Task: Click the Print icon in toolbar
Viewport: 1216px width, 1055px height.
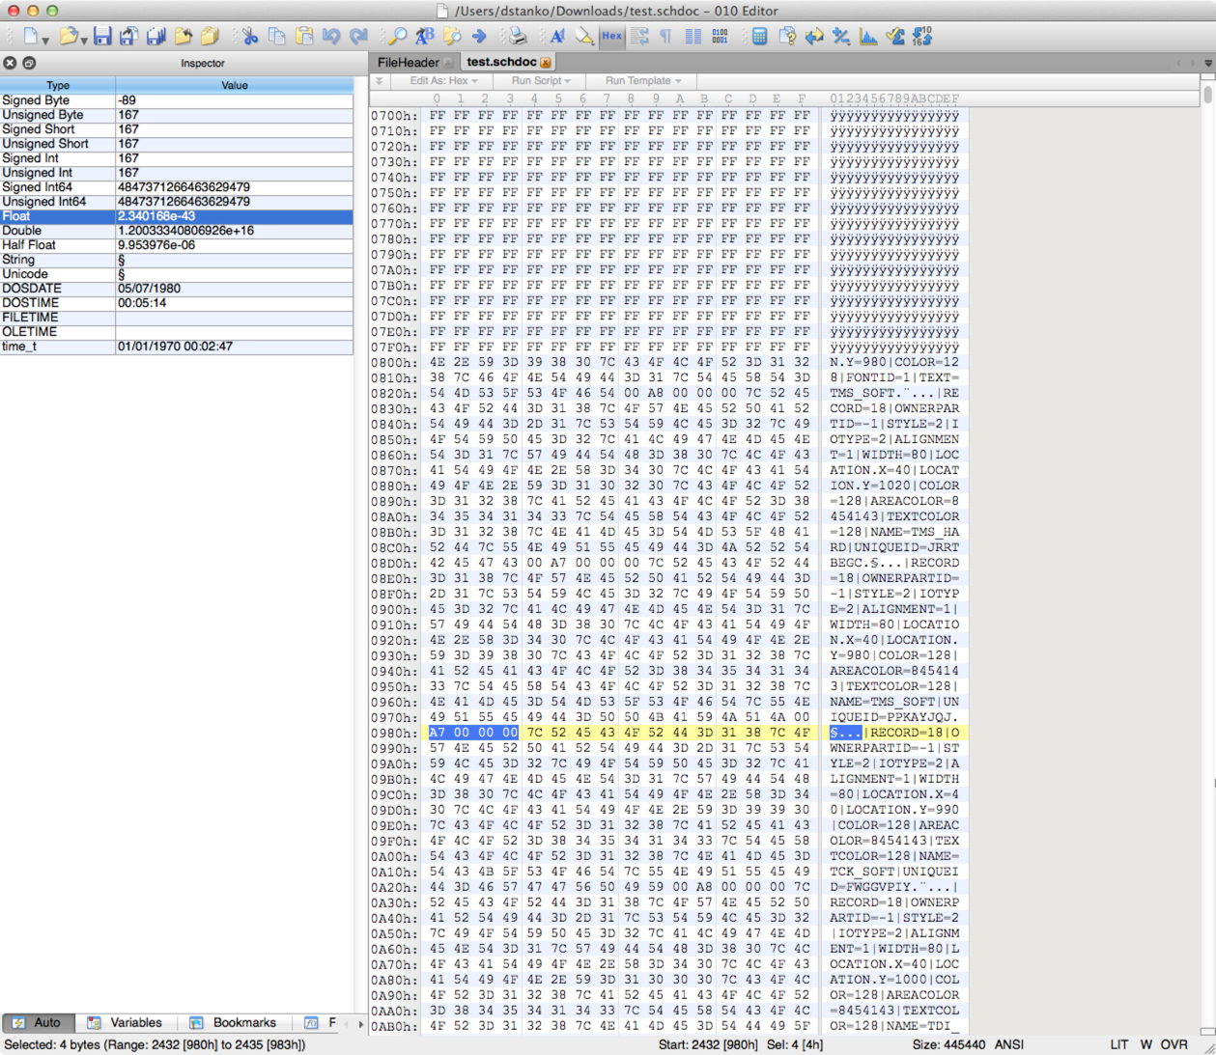Action: 518,37
